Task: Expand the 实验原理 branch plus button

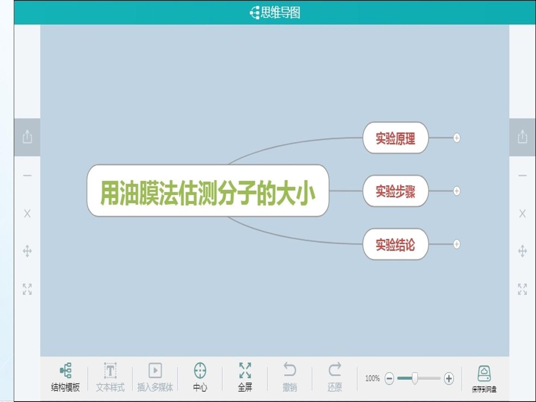Action: point(457,138)
